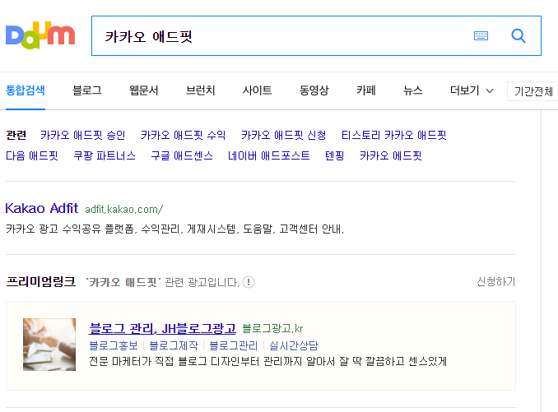Viewport: 558px width, 412px height.
Task: Click the 블로그홍보 sub-link
Action: (114, 345)
